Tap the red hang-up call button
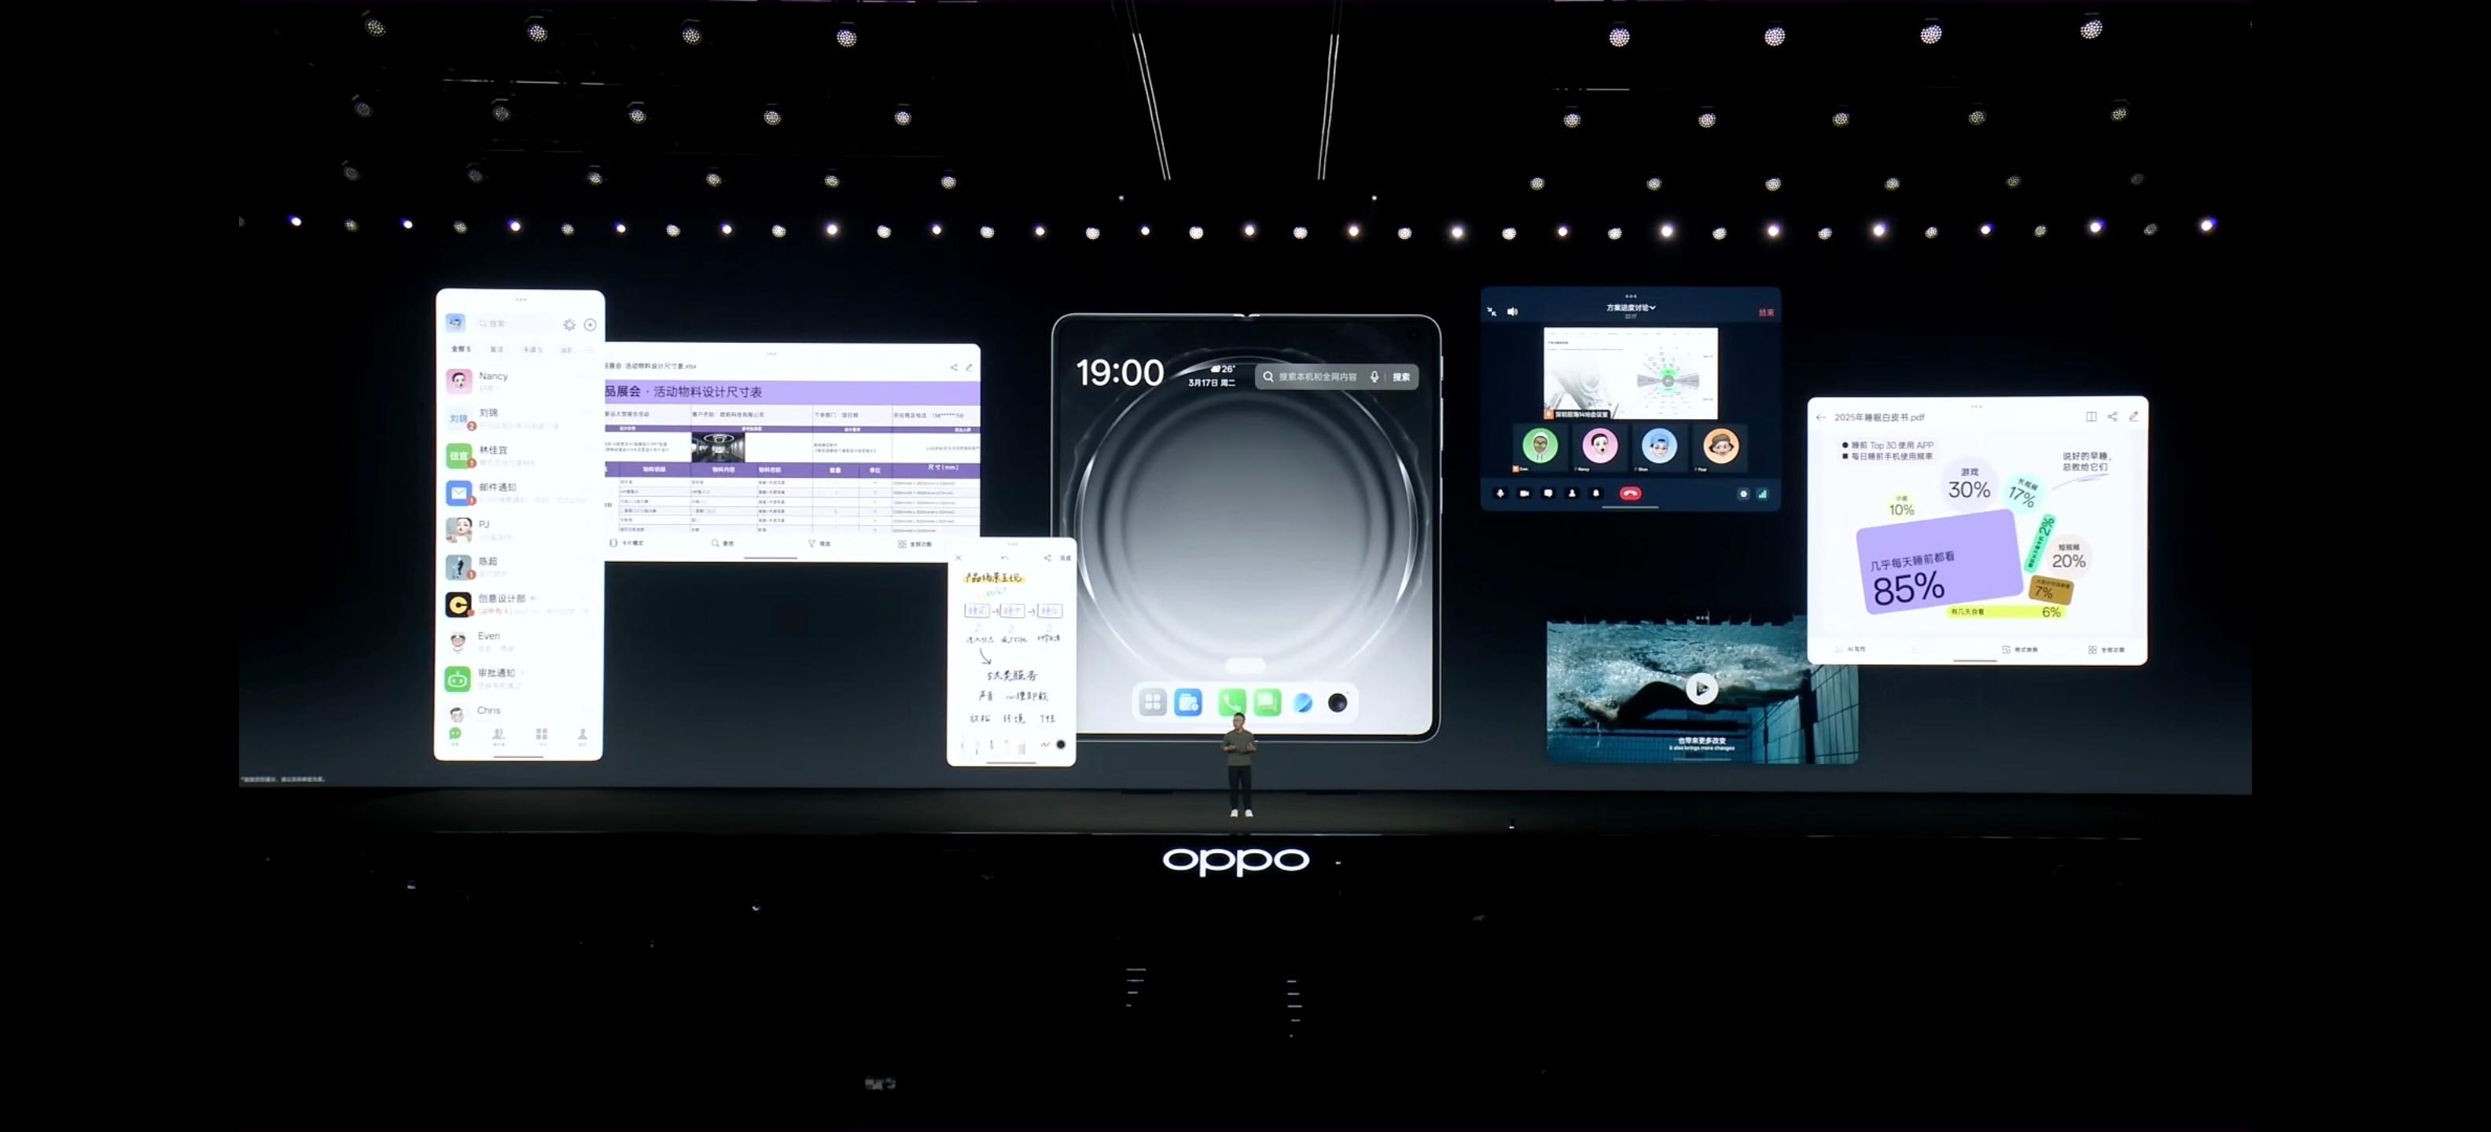The image size is (2491, 1132). [x=1630, y=493]
